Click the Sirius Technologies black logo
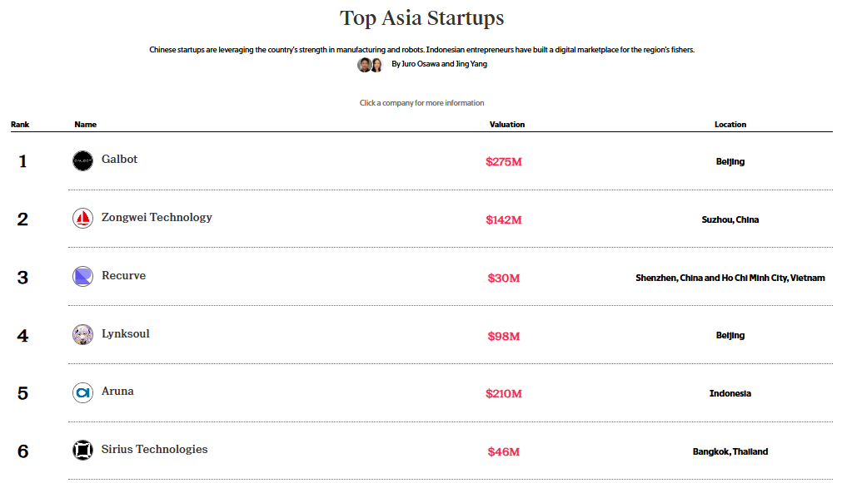852x483 pixels. 82,451
